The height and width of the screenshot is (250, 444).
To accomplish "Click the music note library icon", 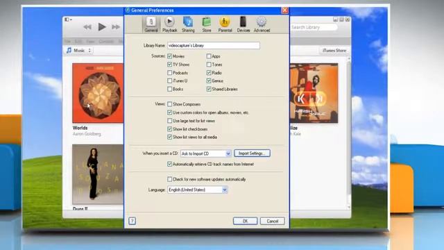I will click(x=69, y=51).
